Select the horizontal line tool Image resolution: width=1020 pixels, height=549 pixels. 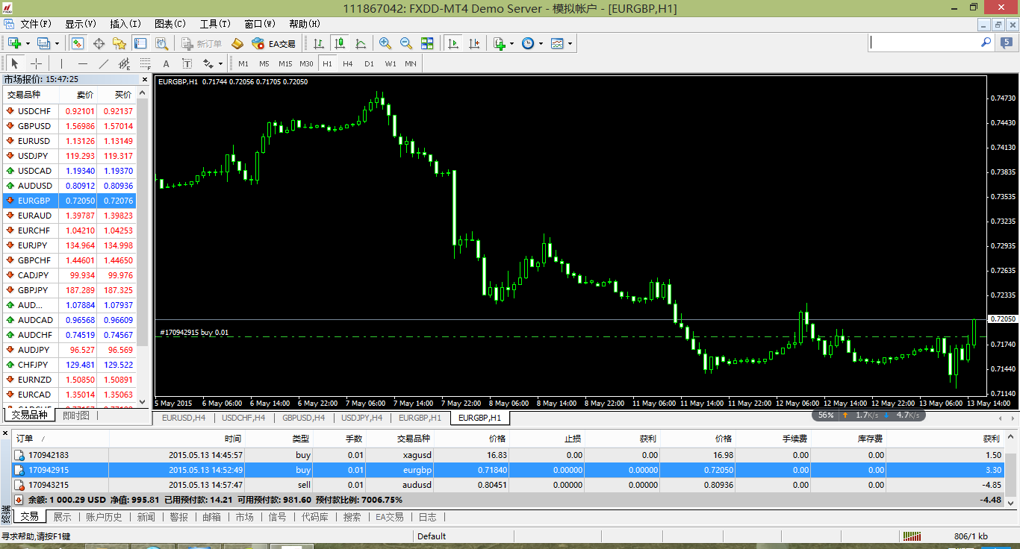[x=82, y=63]
